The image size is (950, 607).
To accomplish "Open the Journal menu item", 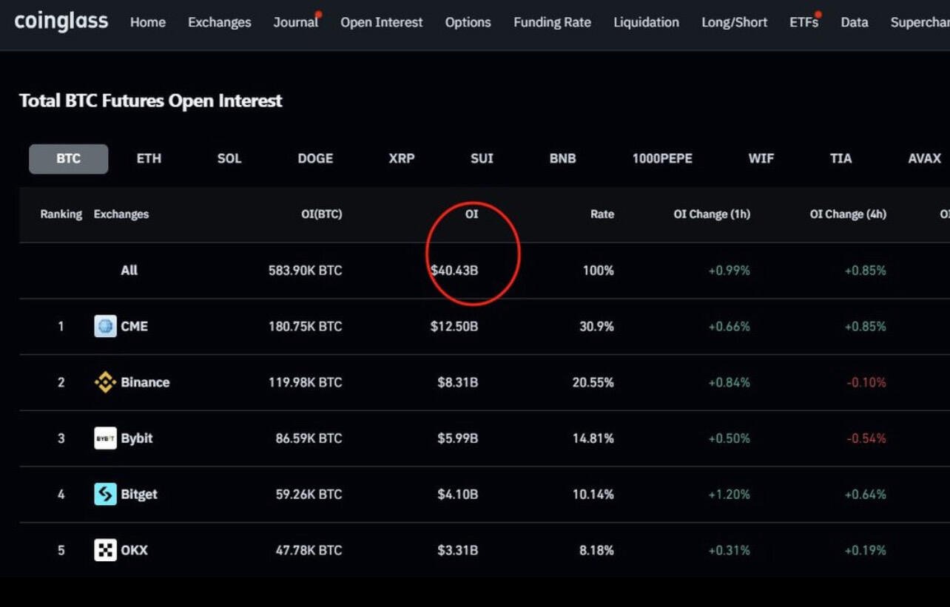I will 296,22.
